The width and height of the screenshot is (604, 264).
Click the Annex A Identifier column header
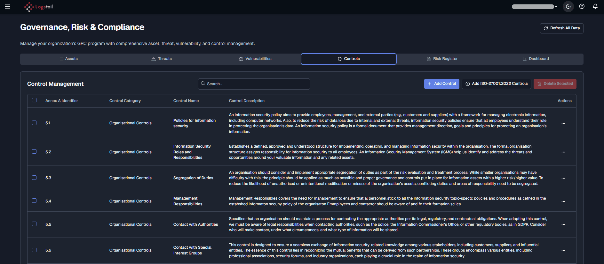pos(61,101)
